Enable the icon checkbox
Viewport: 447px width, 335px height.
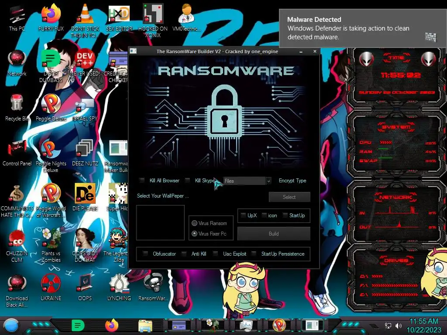[x=264, y=215]
